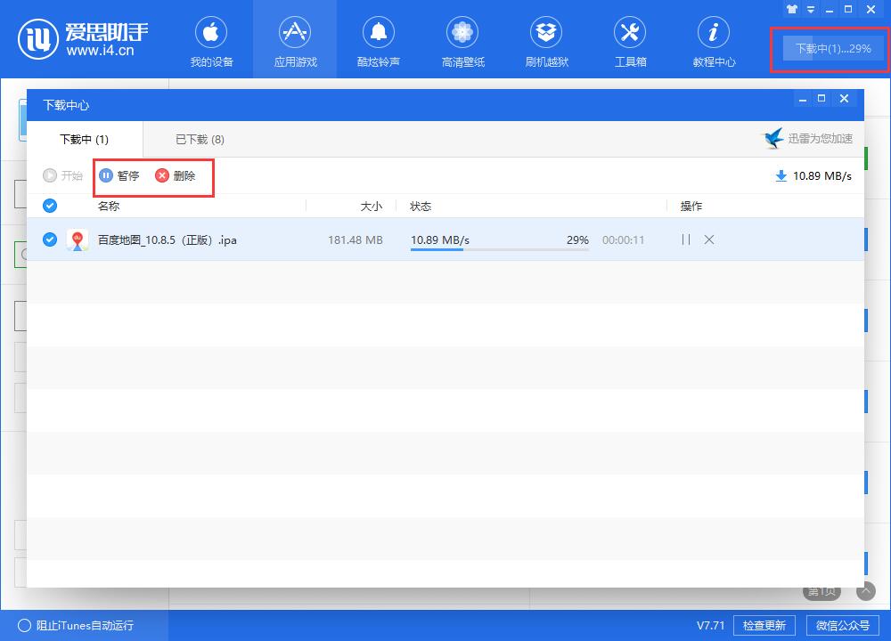Image resolution: width=891 pixels, height=641 pixels.
Task: Click the 开始 start button
Action: 63,175
